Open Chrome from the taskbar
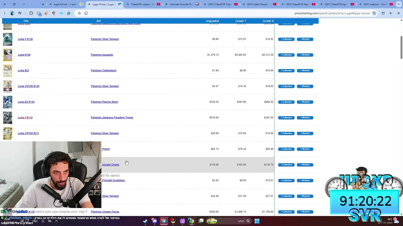 click(x=191, y=221)
